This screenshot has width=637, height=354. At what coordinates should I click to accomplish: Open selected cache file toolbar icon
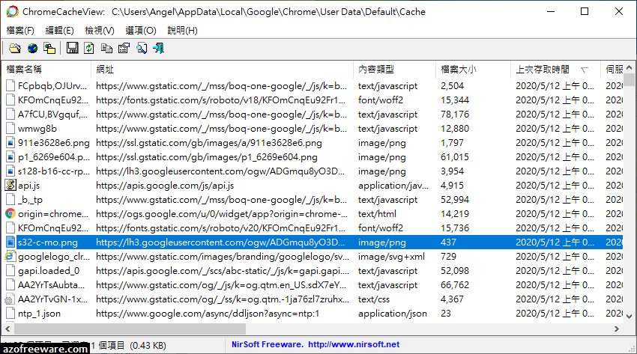[15, 48]
